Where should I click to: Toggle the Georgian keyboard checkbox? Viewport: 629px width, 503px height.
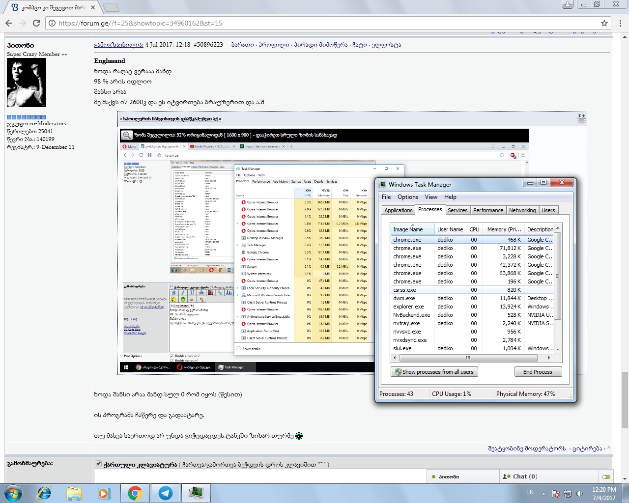point(99,464)
